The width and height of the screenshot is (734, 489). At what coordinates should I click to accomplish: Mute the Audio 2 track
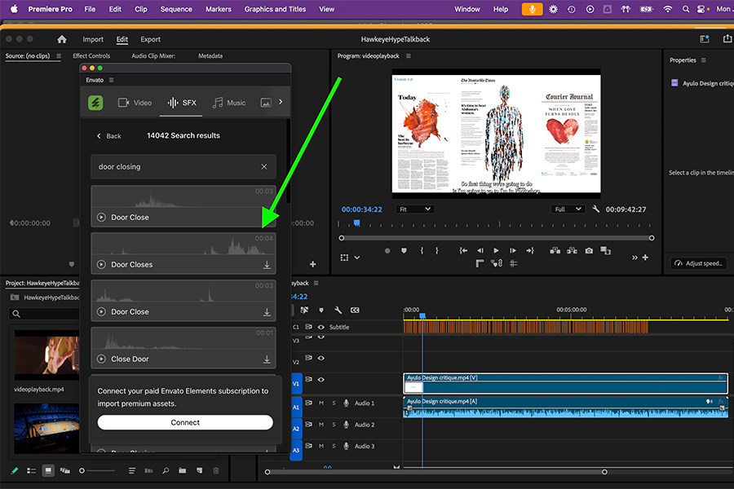(x=321, y=425)
